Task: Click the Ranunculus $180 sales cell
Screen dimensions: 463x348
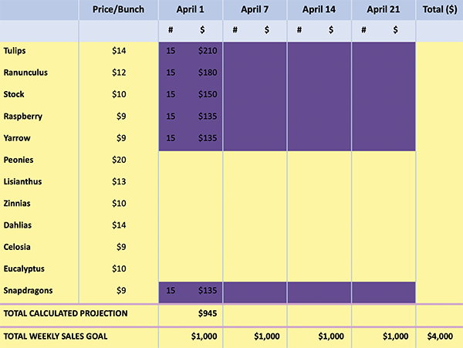Action: point(208,73)
